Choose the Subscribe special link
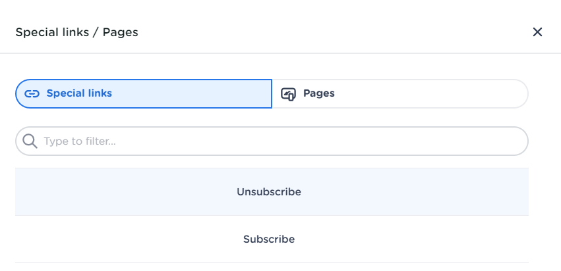 [269, 239]
